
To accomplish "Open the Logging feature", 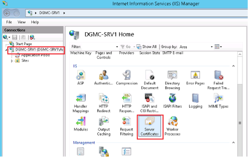I will 196,101.
